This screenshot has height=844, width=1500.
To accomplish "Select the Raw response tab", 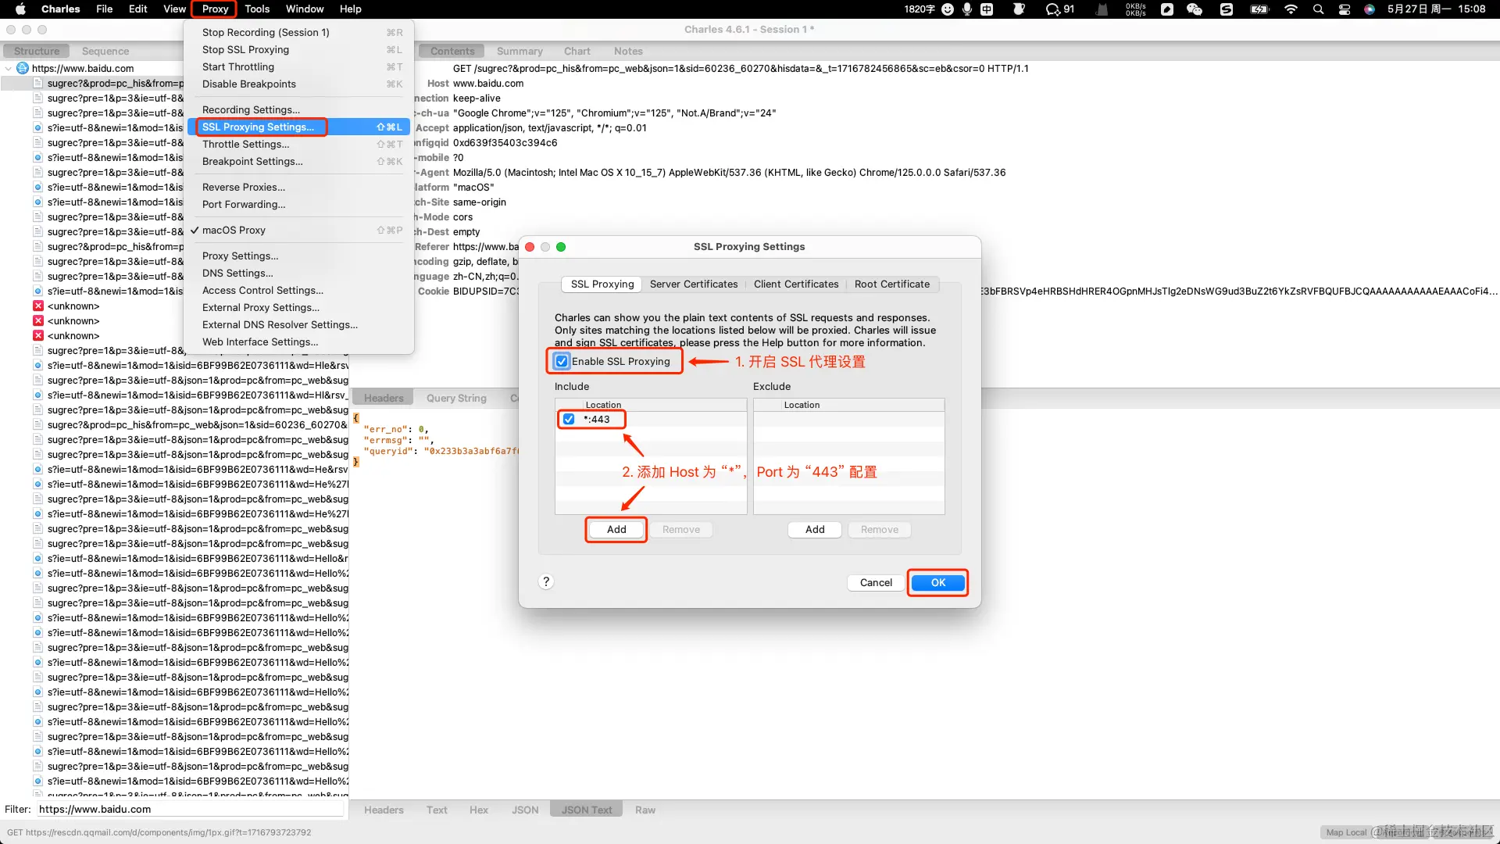I will tap(645, 810).
